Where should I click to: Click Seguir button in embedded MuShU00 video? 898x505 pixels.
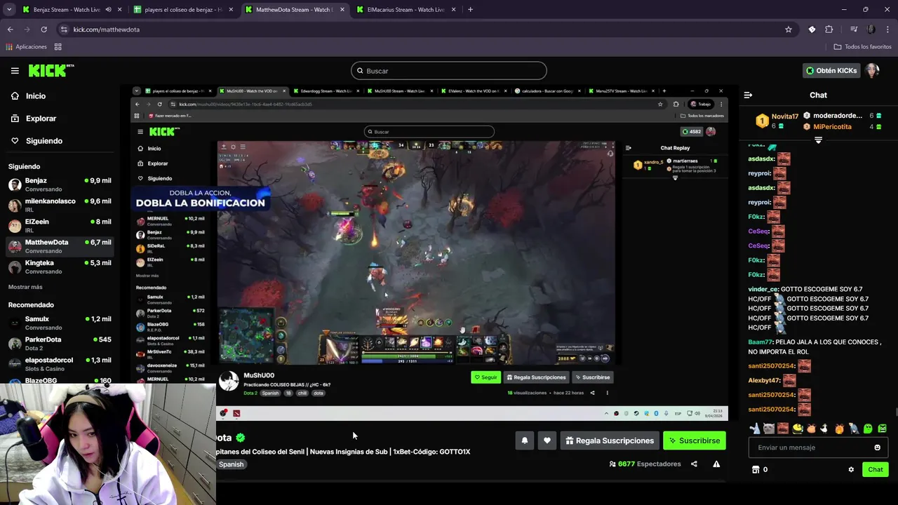tap(485, 377)
